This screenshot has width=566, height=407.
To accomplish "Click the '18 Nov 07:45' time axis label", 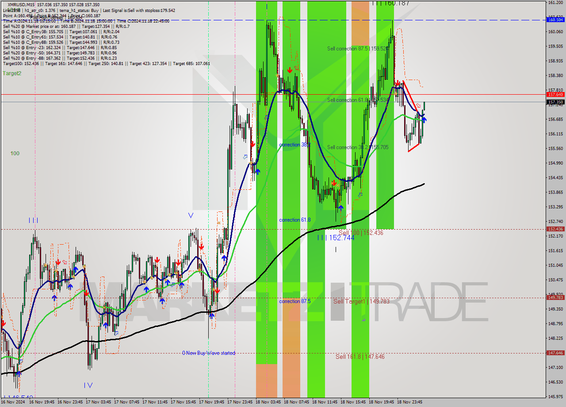I will [297, 403].
